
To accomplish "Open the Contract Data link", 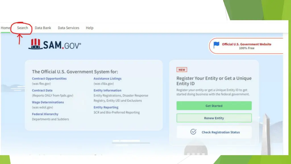I will 42,90.
